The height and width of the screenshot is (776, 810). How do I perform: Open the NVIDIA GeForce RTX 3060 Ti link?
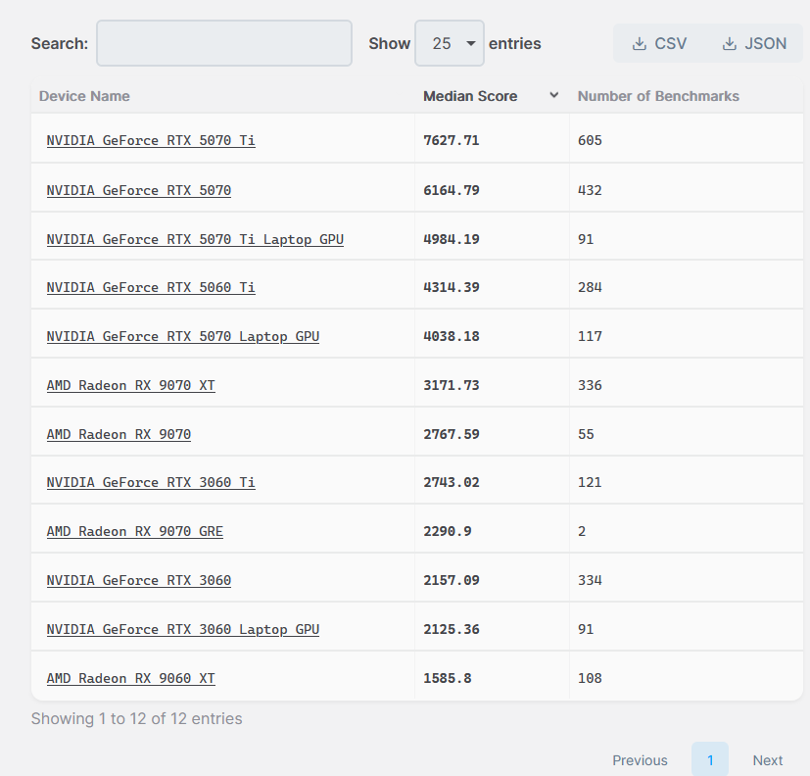click(x=151, y=482)
